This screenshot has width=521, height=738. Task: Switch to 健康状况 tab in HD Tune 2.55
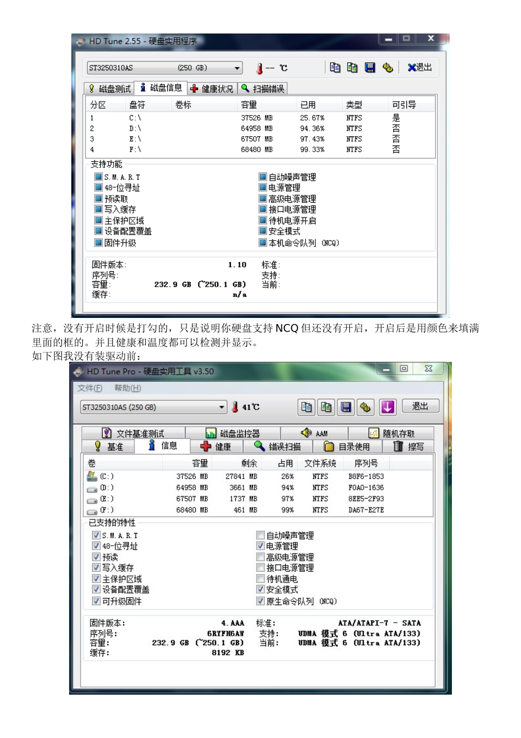click(x=212, y=88)
